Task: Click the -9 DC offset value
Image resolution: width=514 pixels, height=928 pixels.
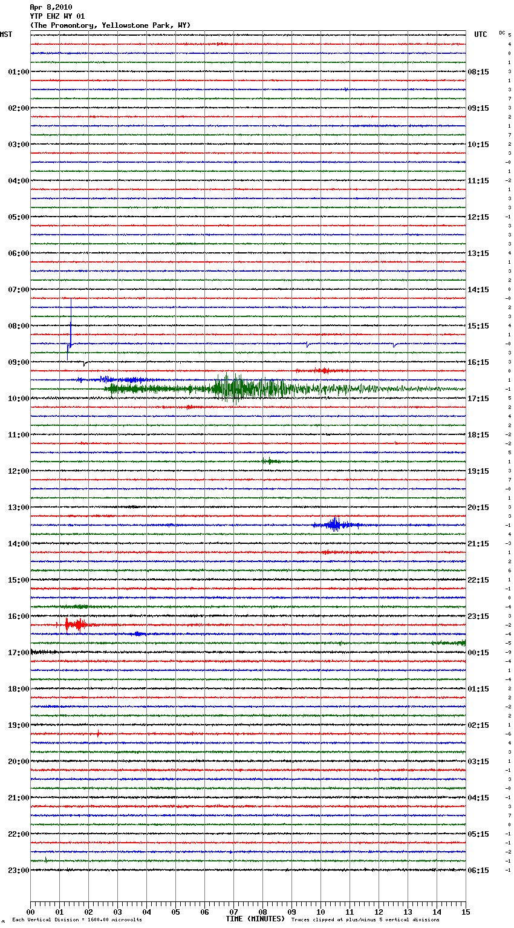Action: point(509,652)
